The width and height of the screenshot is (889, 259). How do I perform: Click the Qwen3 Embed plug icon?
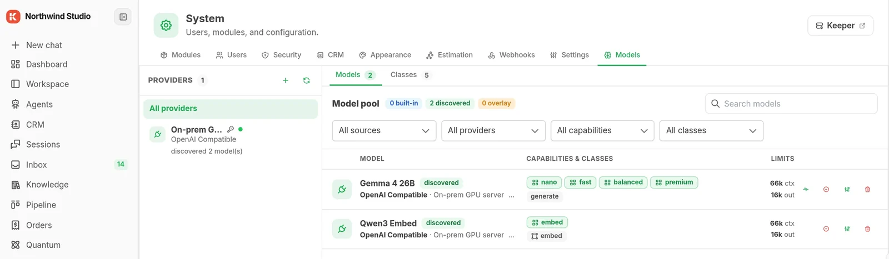point(342,228)
